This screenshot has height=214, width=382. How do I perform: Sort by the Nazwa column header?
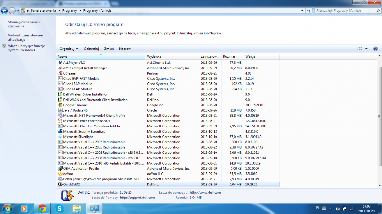point(101,56)
